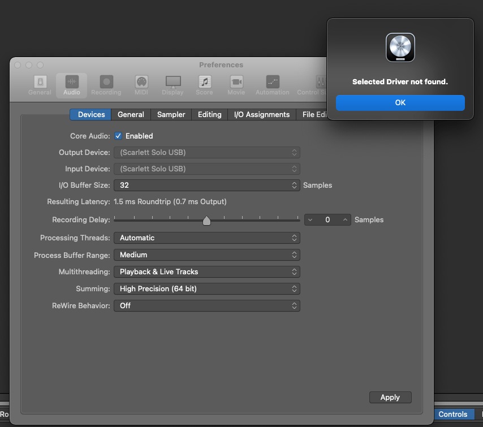Select the Audio preferences icon
Viewport: 483px width, 427px height.
point(71,85)
